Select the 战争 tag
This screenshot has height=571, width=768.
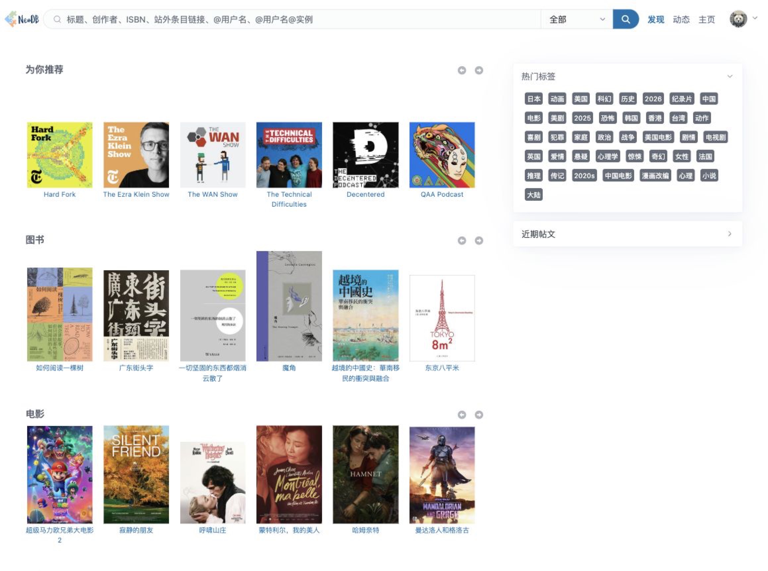(x=628, y=137)
